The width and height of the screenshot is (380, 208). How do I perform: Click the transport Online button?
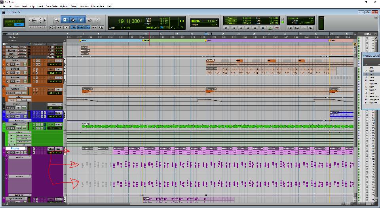[x=226, y=28]
